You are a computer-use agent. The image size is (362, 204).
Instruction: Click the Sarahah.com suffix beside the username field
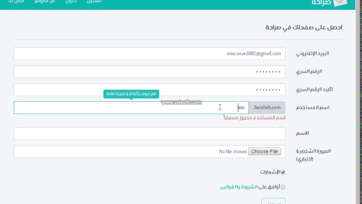click(x=267, y=108)
